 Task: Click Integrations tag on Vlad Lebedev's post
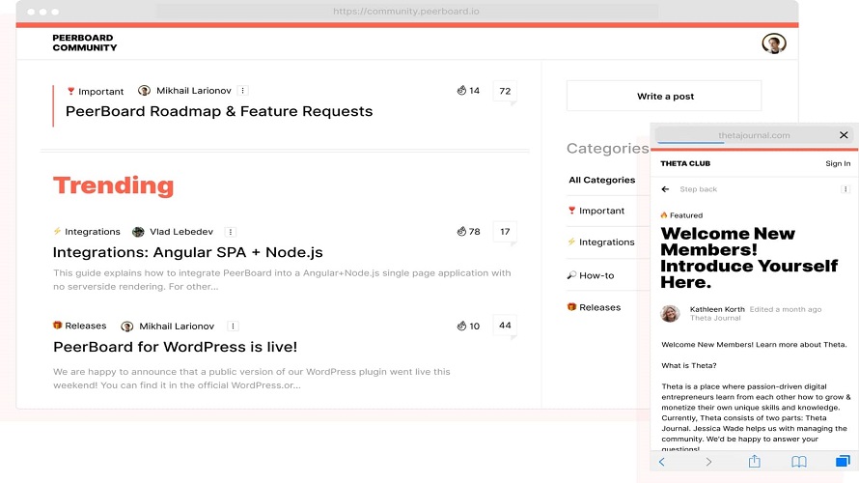tap(87, 232)
